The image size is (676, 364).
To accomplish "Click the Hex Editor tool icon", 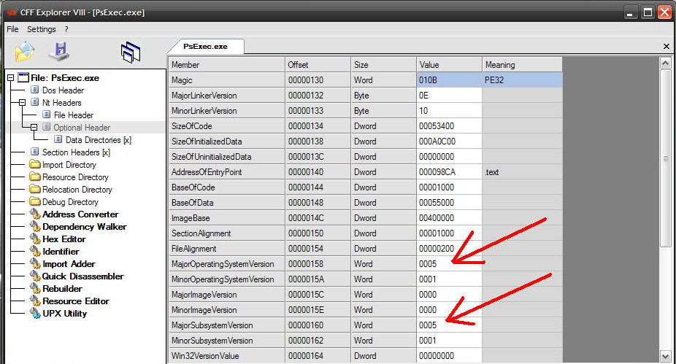I will 35,239.
